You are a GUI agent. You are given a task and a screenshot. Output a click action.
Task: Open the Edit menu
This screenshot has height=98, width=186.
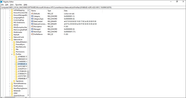(7, 4)
